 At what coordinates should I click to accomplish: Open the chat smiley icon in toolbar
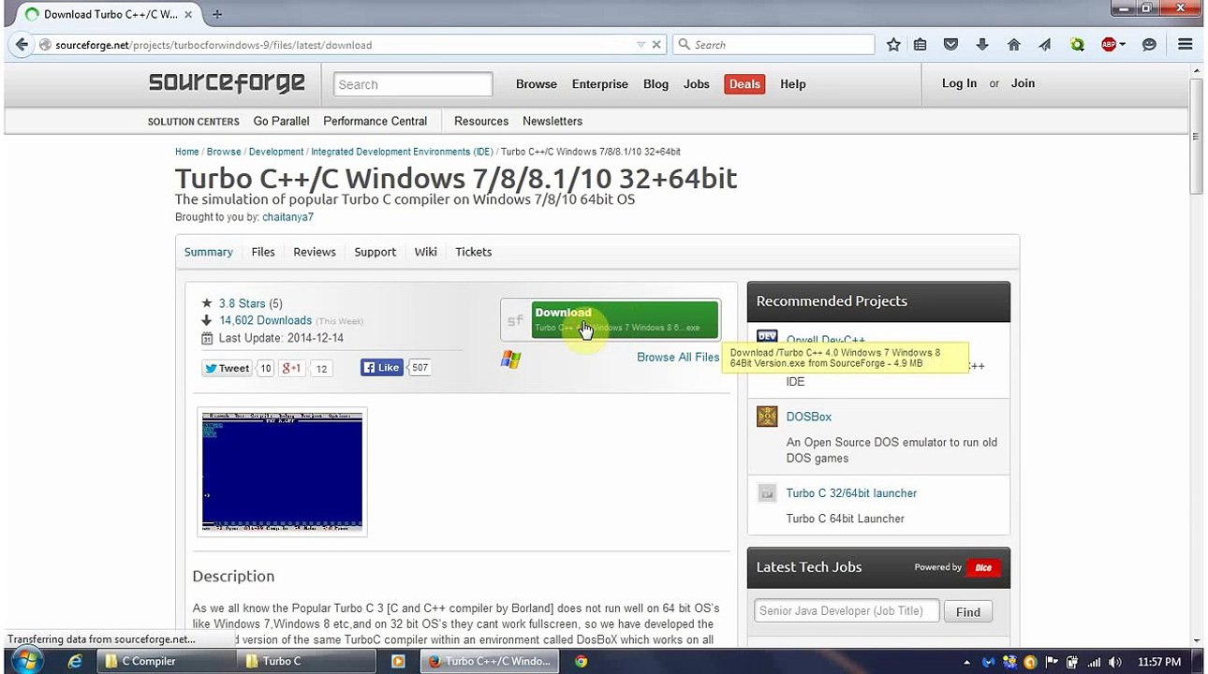(1149, 44)
